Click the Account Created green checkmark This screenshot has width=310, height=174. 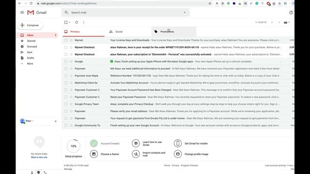pyautogui.click(x=93, y=143)
